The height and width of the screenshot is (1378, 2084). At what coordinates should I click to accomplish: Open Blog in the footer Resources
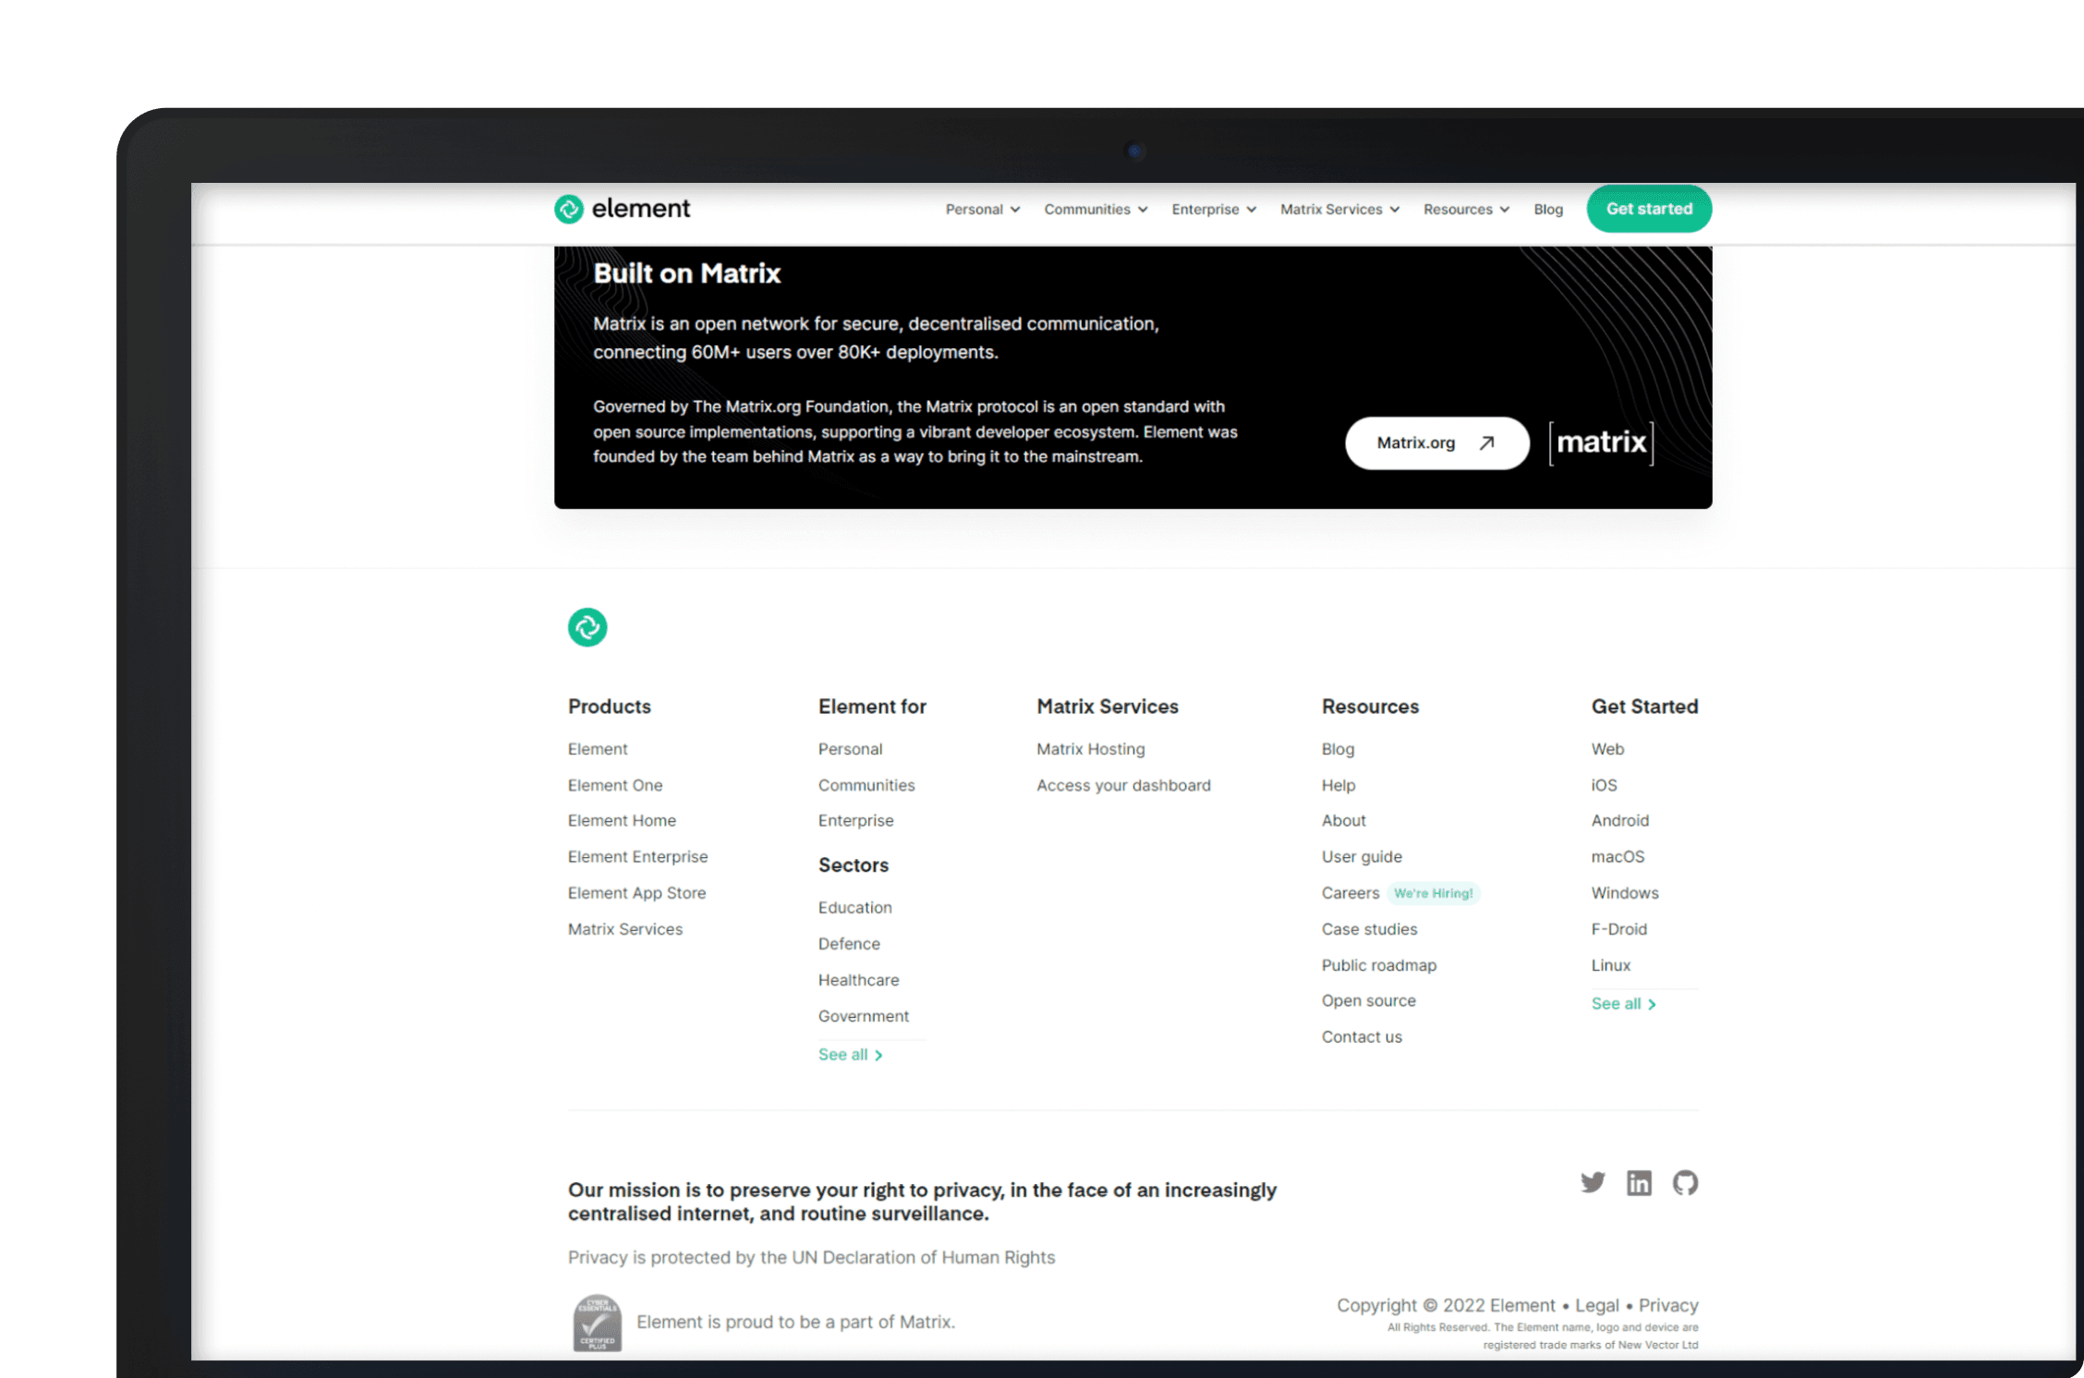click(x=1338, y=749)
